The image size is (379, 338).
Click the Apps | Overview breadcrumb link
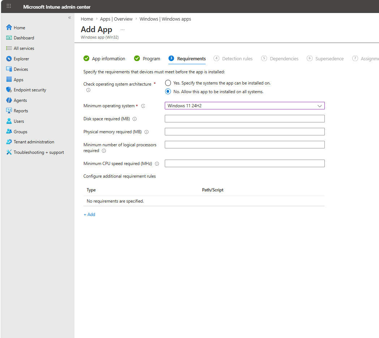[x=116, y=19]
